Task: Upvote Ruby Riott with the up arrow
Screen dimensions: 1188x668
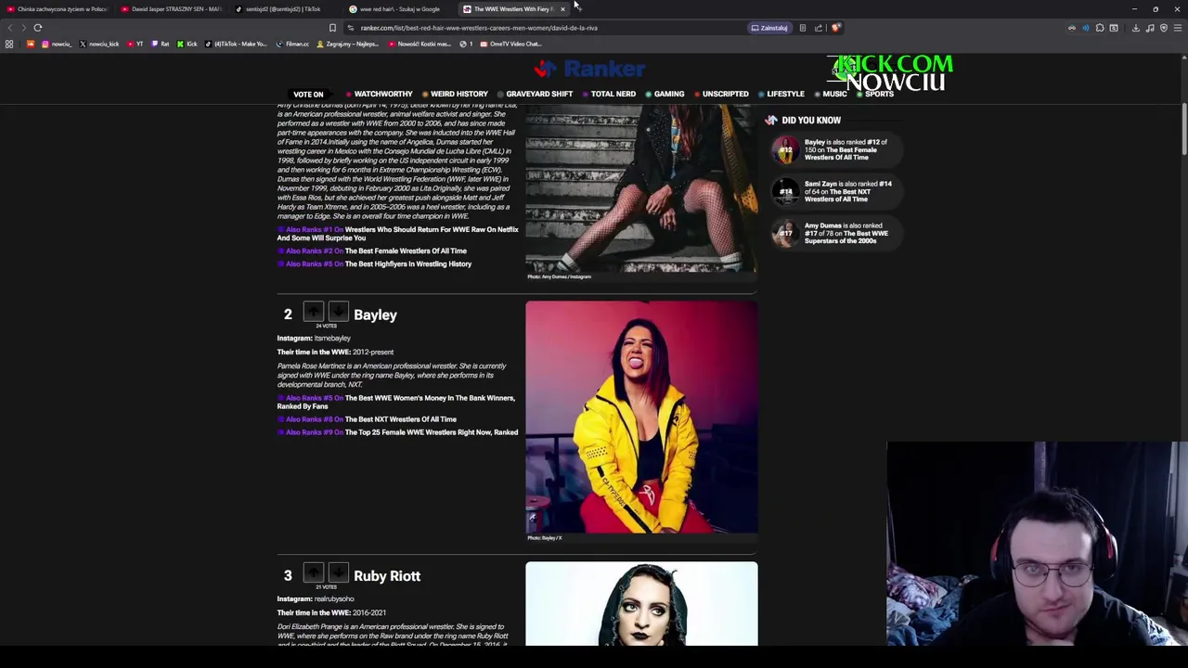Action: 314,572
